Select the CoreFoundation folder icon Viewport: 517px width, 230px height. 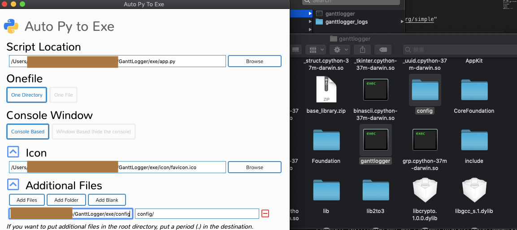tap(474, 89)
